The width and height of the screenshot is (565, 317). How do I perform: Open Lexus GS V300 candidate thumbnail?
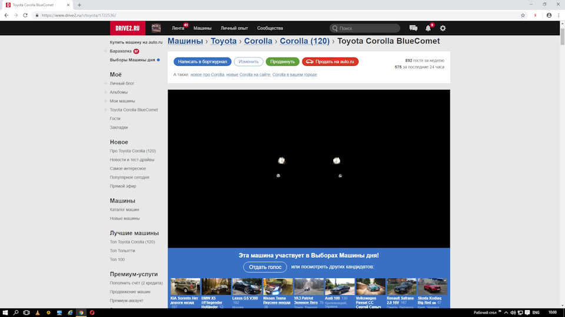coord(247,286)
